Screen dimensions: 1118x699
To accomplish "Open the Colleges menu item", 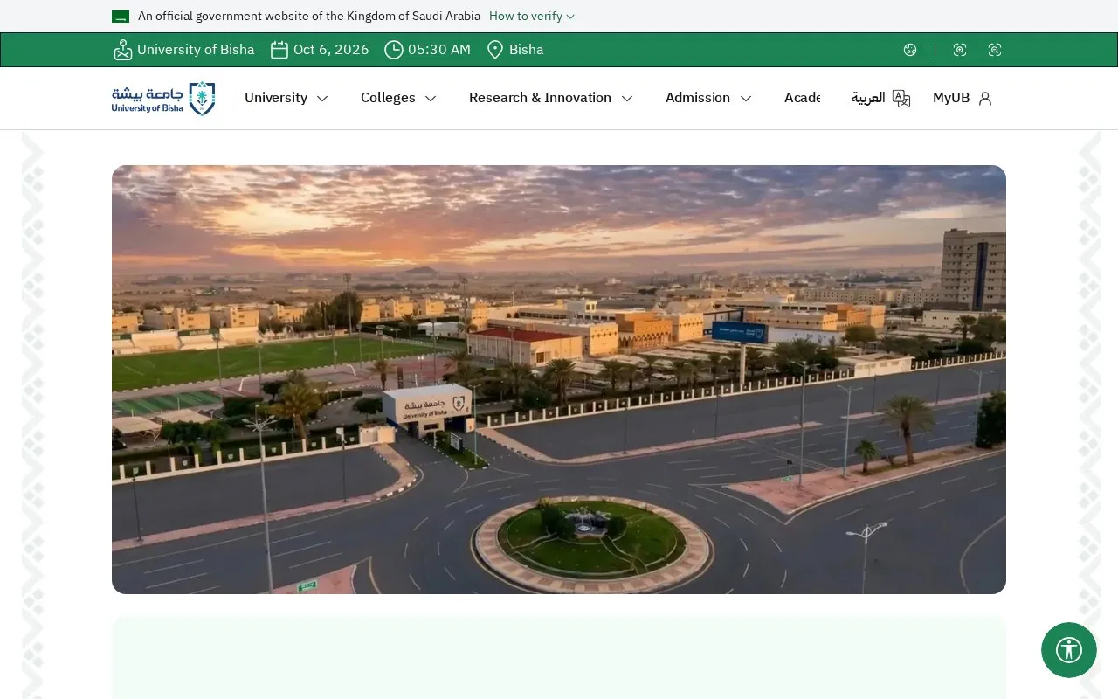I will [388, 98].
